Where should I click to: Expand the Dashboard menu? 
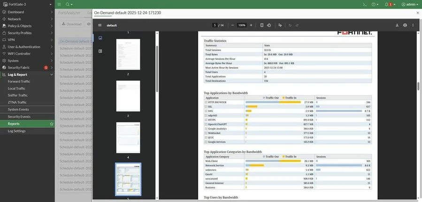coord(27,12)
